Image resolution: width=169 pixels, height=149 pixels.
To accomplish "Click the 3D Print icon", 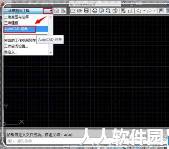I will (x=115, y=11).
